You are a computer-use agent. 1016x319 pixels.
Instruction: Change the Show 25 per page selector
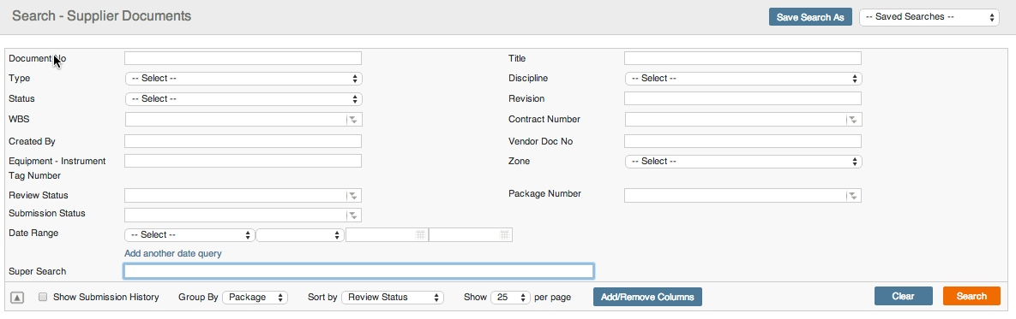511,298
